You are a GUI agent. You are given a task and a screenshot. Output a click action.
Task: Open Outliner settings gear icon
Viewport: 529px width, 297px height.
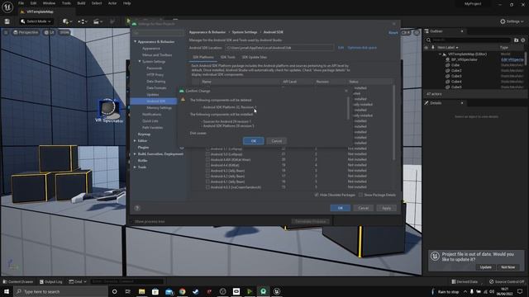(x=523, y=40)
